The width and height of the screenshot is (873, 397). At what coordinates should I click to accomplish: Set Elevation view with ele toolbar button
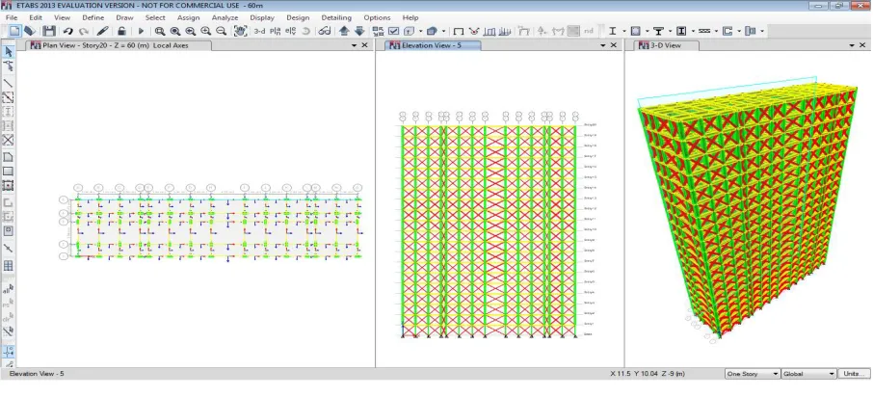coord(290,31)
